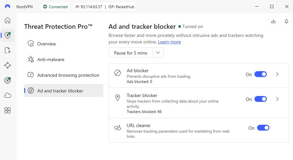The height and width of the screenshot is (160, 293).
Task: Click the Ad blocker circle-slash icon
Action: click(x=117, y=73)
